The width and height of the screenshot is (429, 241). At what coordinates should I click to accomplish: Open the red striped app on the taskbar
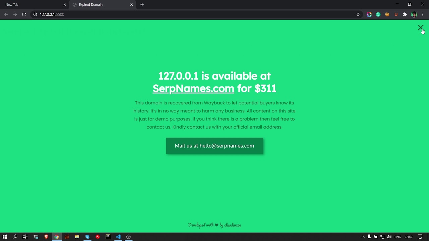[67, 237]
